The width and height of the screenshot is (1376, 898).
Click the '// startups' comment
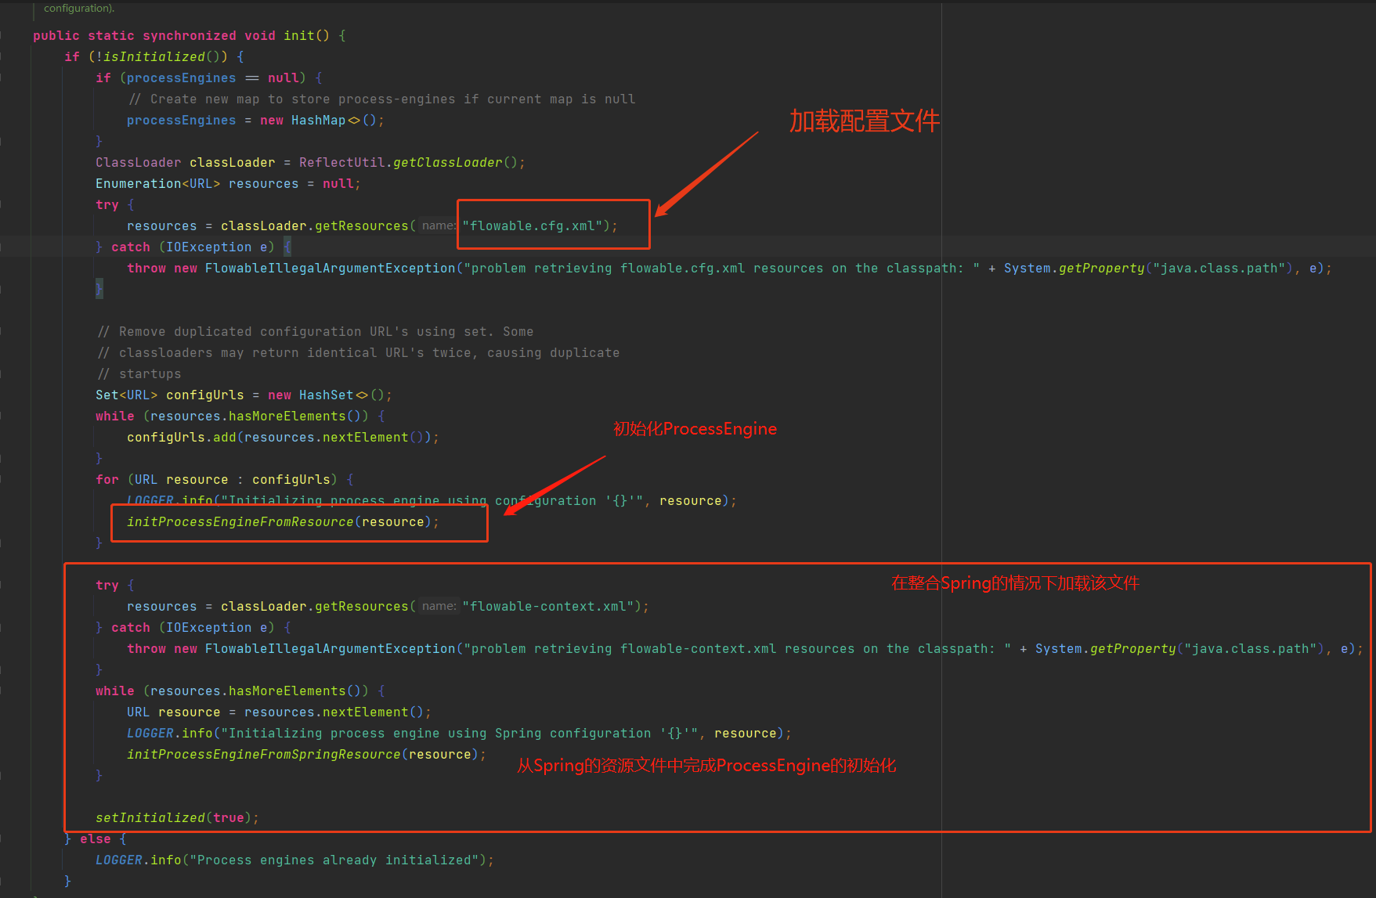[x=139, y=374]
